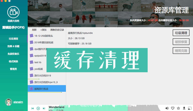
Task: Click the 垃圾清理 button on the right
Action: click(x=181, y=33)
